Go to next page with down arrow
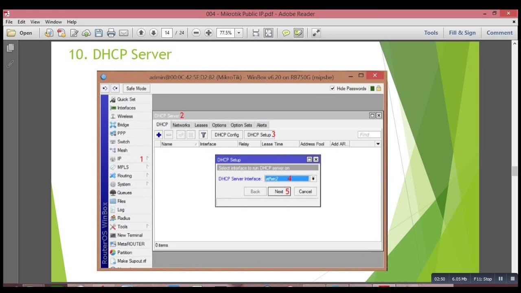 click(153, 33)
